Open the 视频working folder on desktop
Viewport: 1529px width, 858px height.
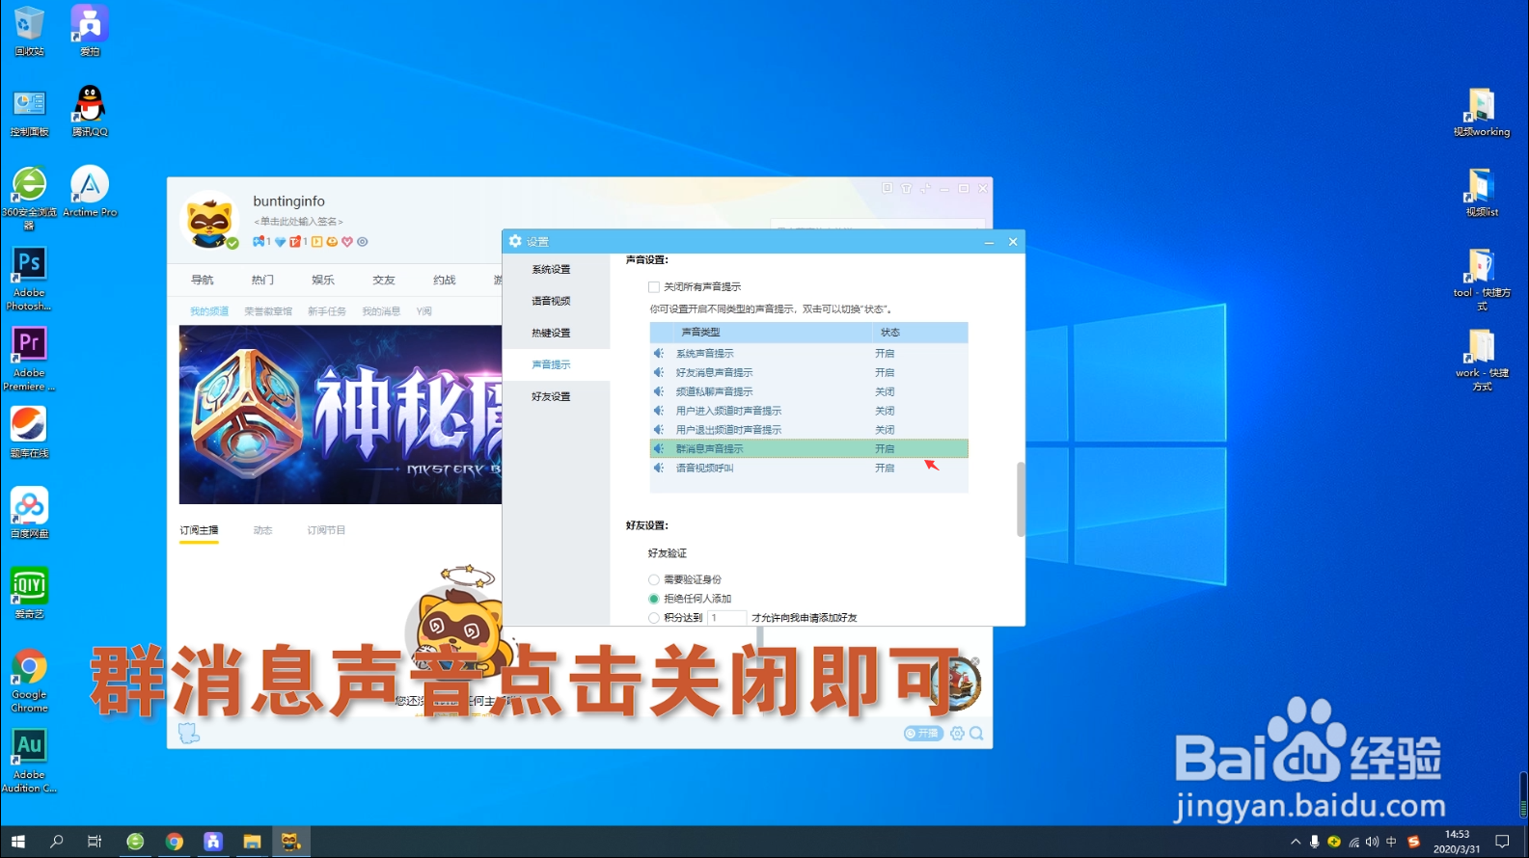[1481, 112]
